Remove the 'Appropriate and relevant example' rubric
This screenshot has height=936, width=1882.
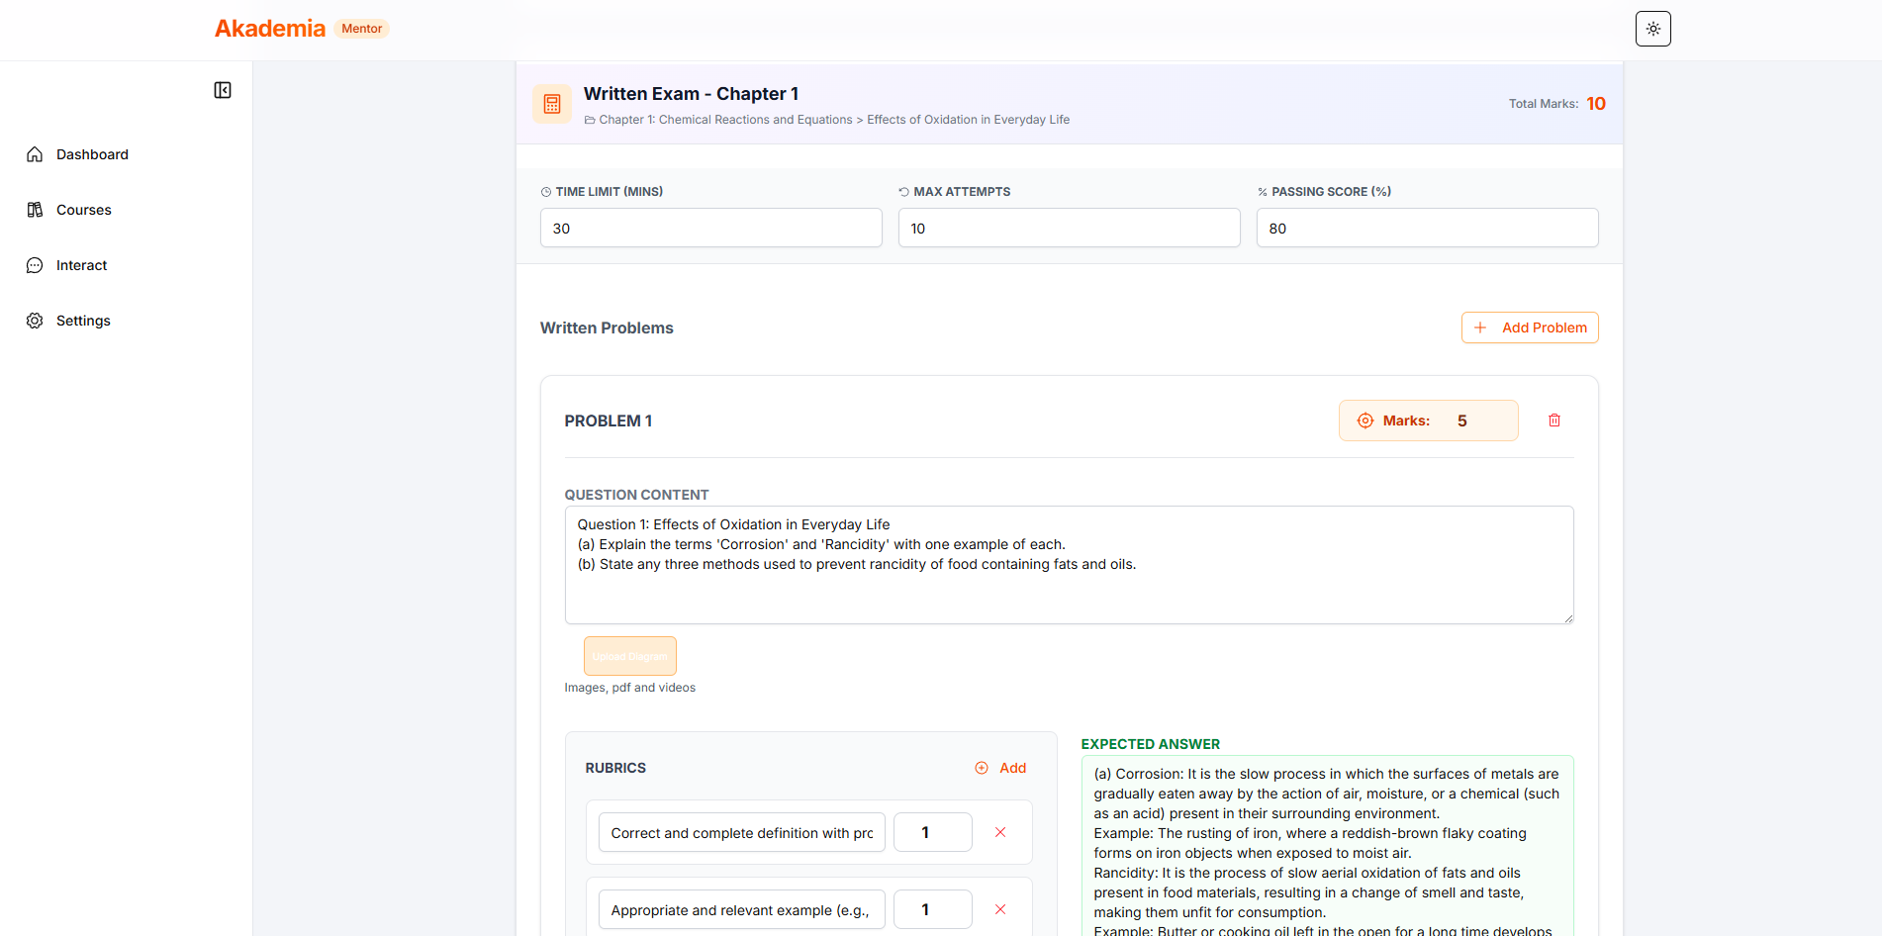coord(1000,909)
